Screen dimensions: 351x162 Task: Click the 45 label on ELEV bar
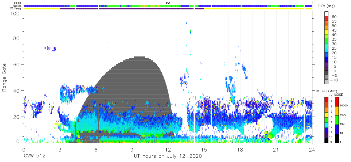334,30
